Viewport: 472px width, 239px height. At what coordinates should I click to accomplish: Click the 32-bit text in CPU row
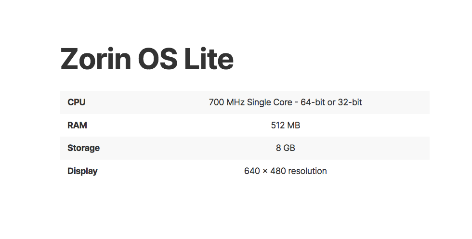coord(350,102)
